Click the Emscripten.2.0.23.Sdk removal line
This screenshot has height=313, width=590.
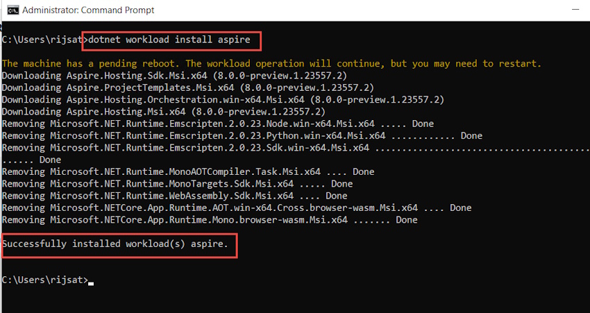pyautogui.click(x=295, y=148)
